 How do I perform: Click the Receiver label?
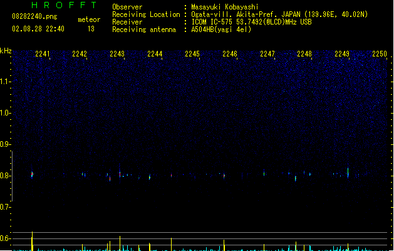coord(127,22)
